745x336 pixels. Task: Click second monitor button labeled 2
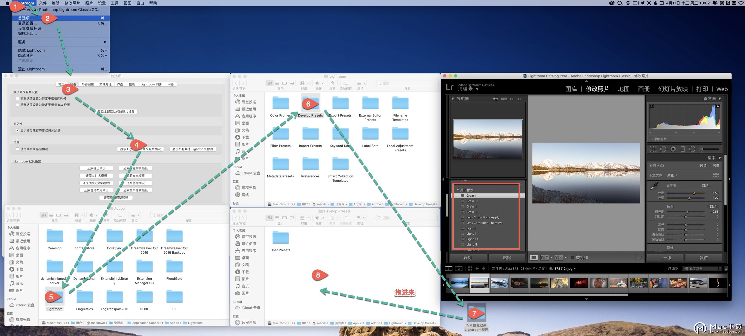[459, 268]
